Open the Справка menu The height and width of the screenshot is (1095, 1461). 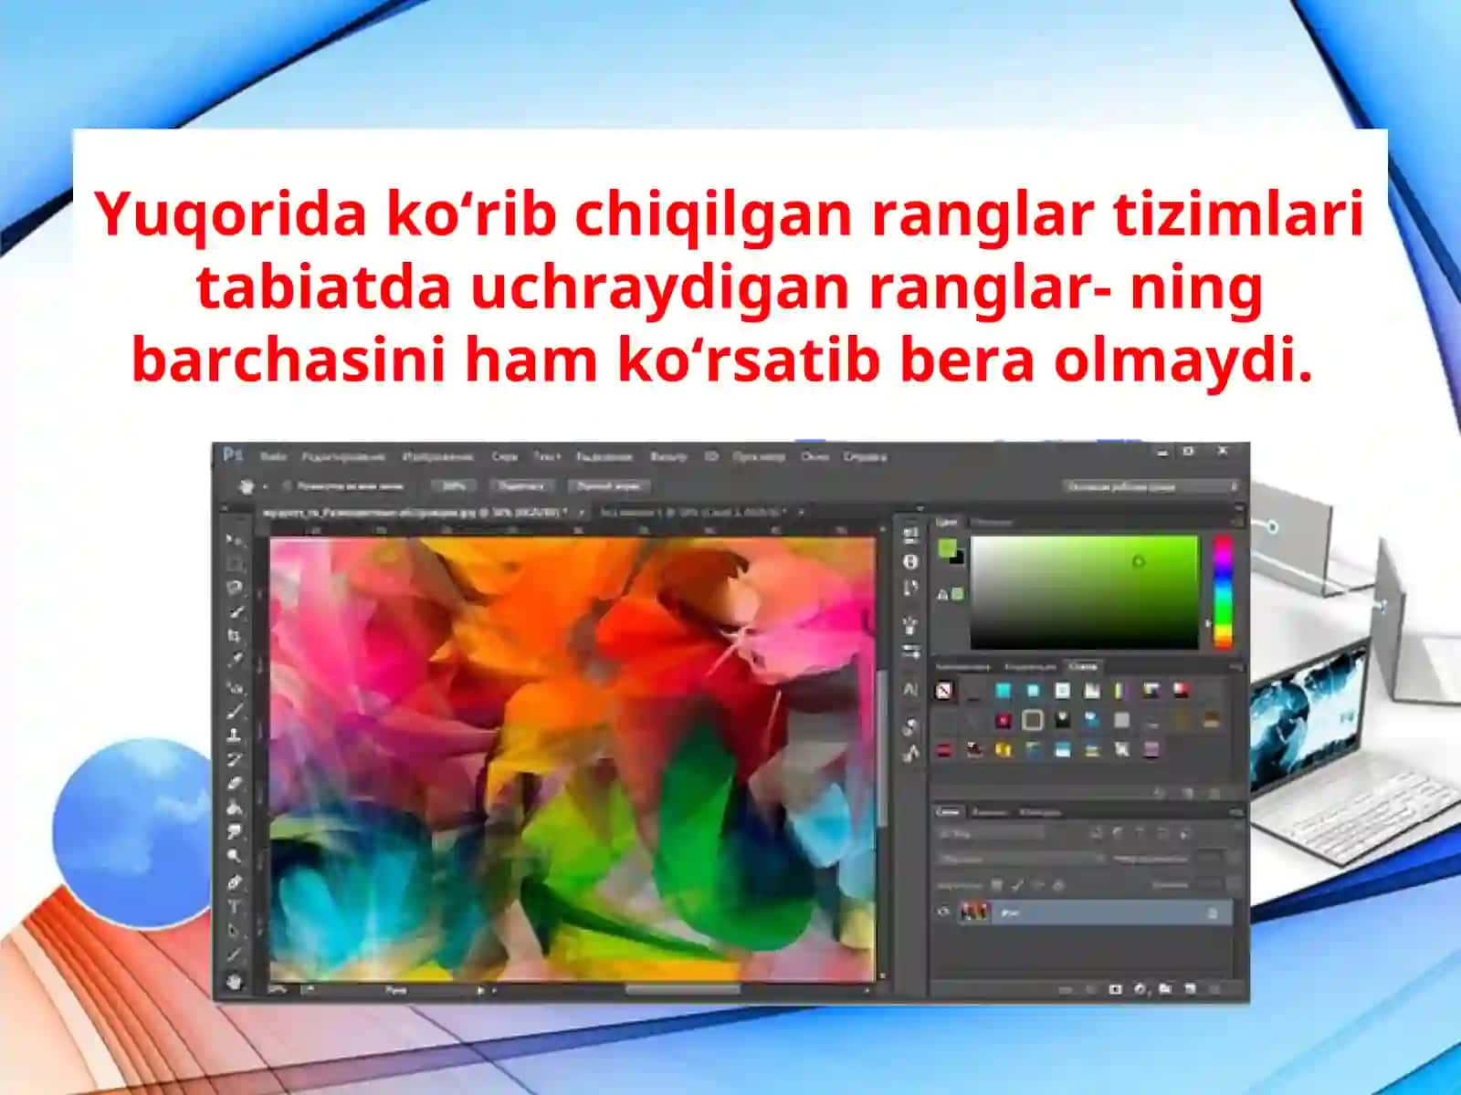[x=864, y=456]
